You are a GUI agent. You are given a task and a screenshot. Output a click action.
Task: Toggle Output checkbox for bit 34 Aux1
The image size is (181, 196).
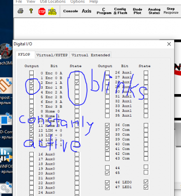point(107,111)
